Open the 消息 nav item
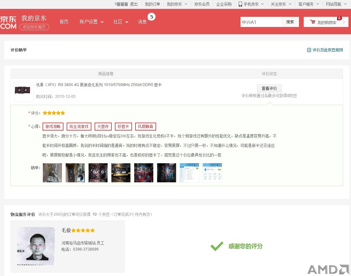351x276 pixels. (x=142, y=22)
